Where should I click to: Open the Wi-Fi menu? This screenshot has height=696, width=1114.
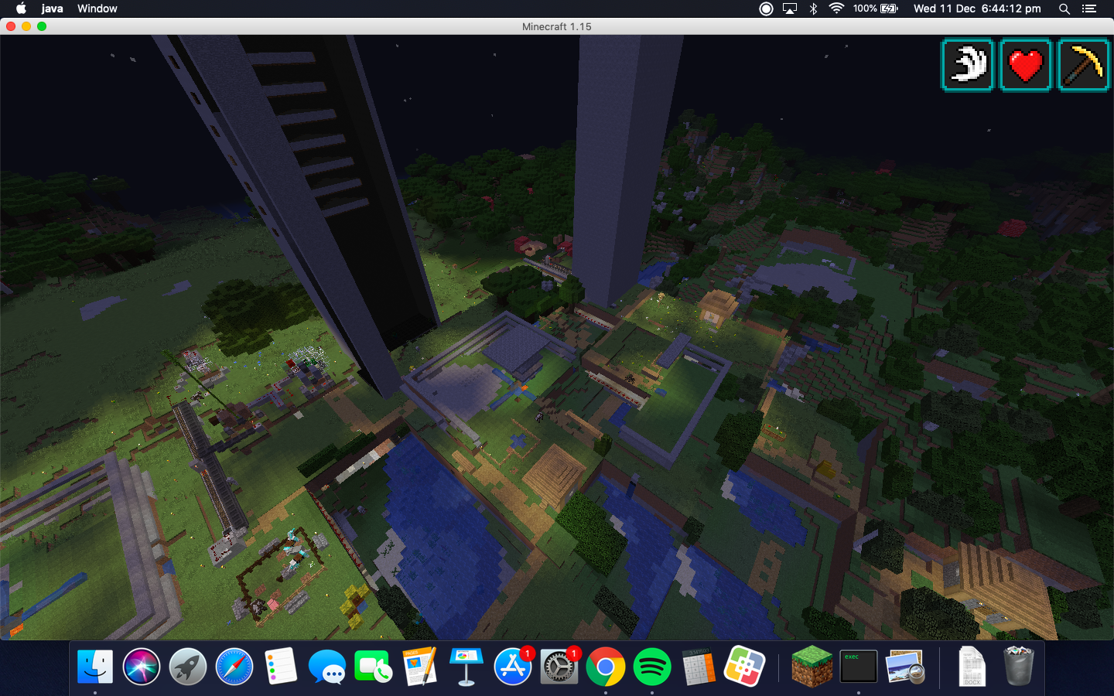point(836,9)
